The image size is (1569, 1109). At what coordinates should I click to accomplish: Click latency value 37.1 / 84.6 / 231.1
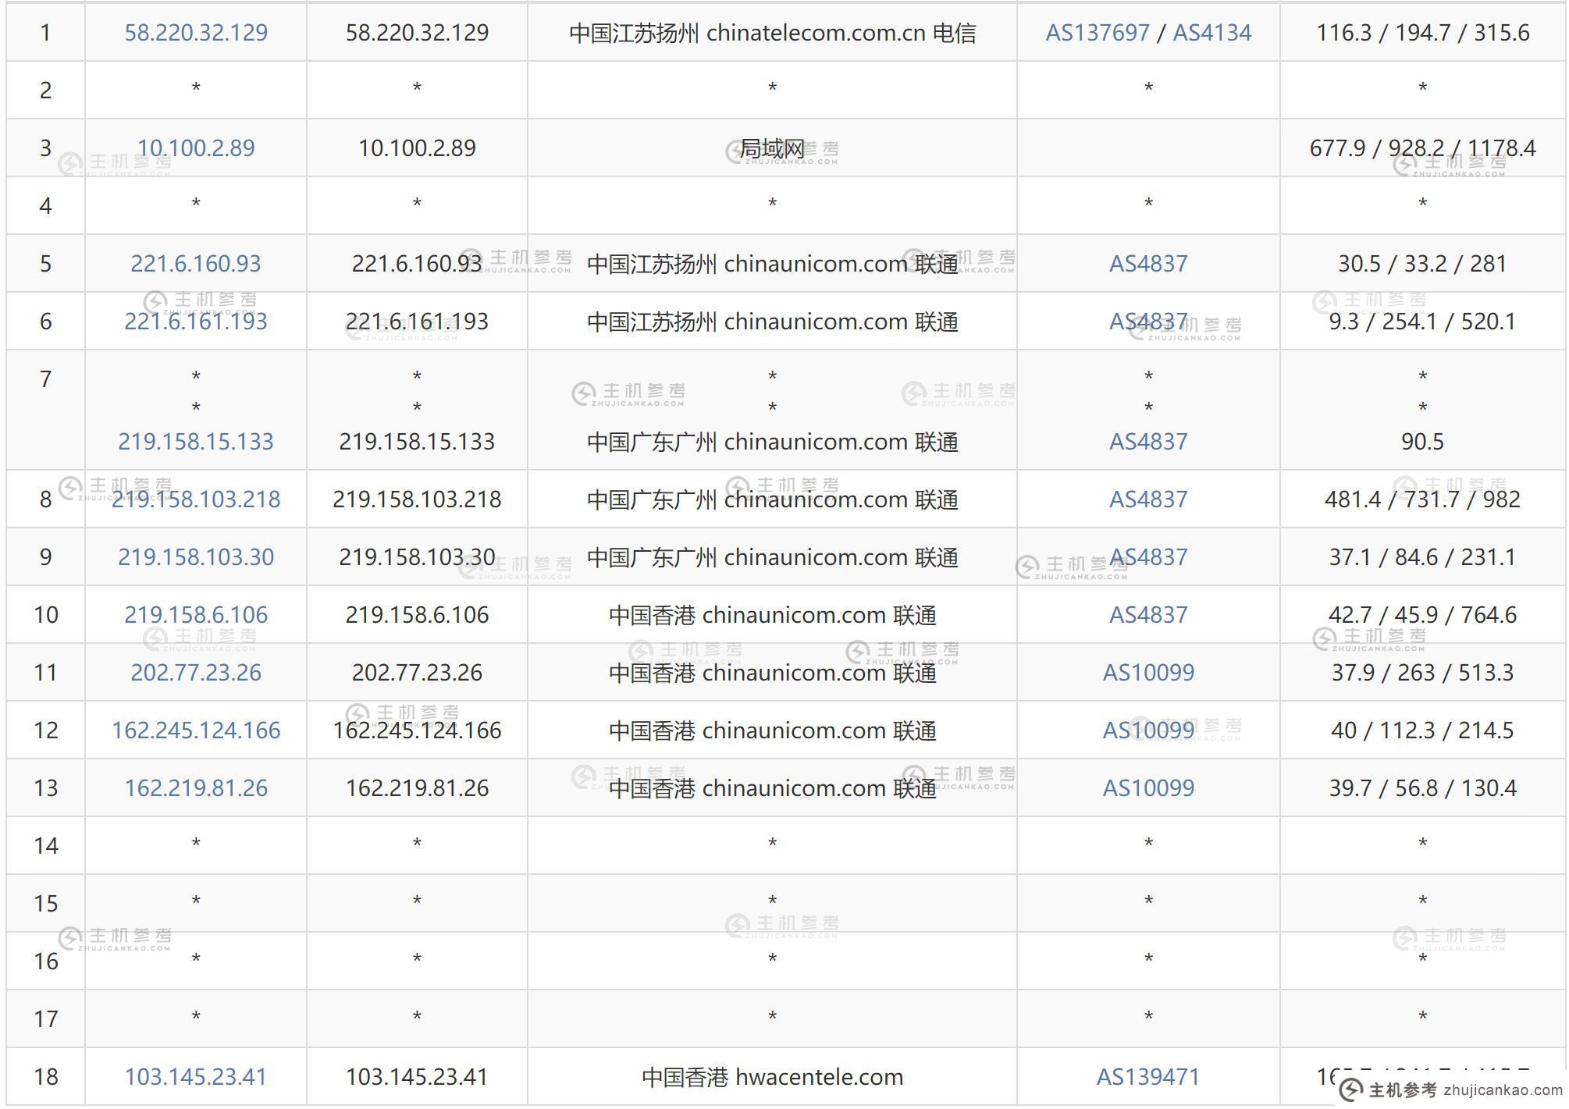coord(1422,557)
